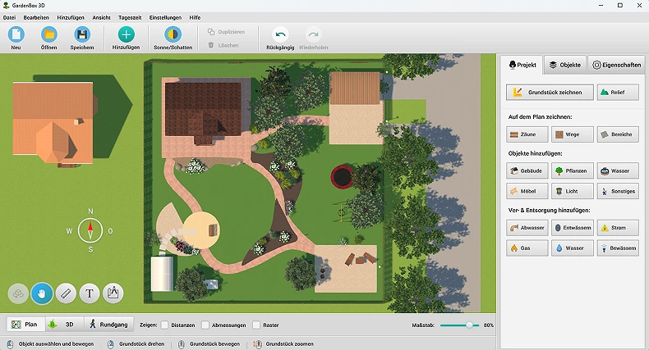Switch to Plan view mode
The image size is (649, 350).
[25, 325]
